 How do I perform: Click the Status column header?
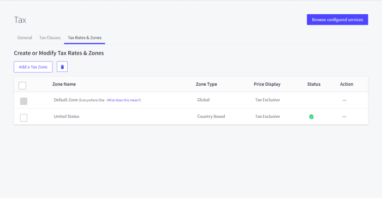coord(314,84)
